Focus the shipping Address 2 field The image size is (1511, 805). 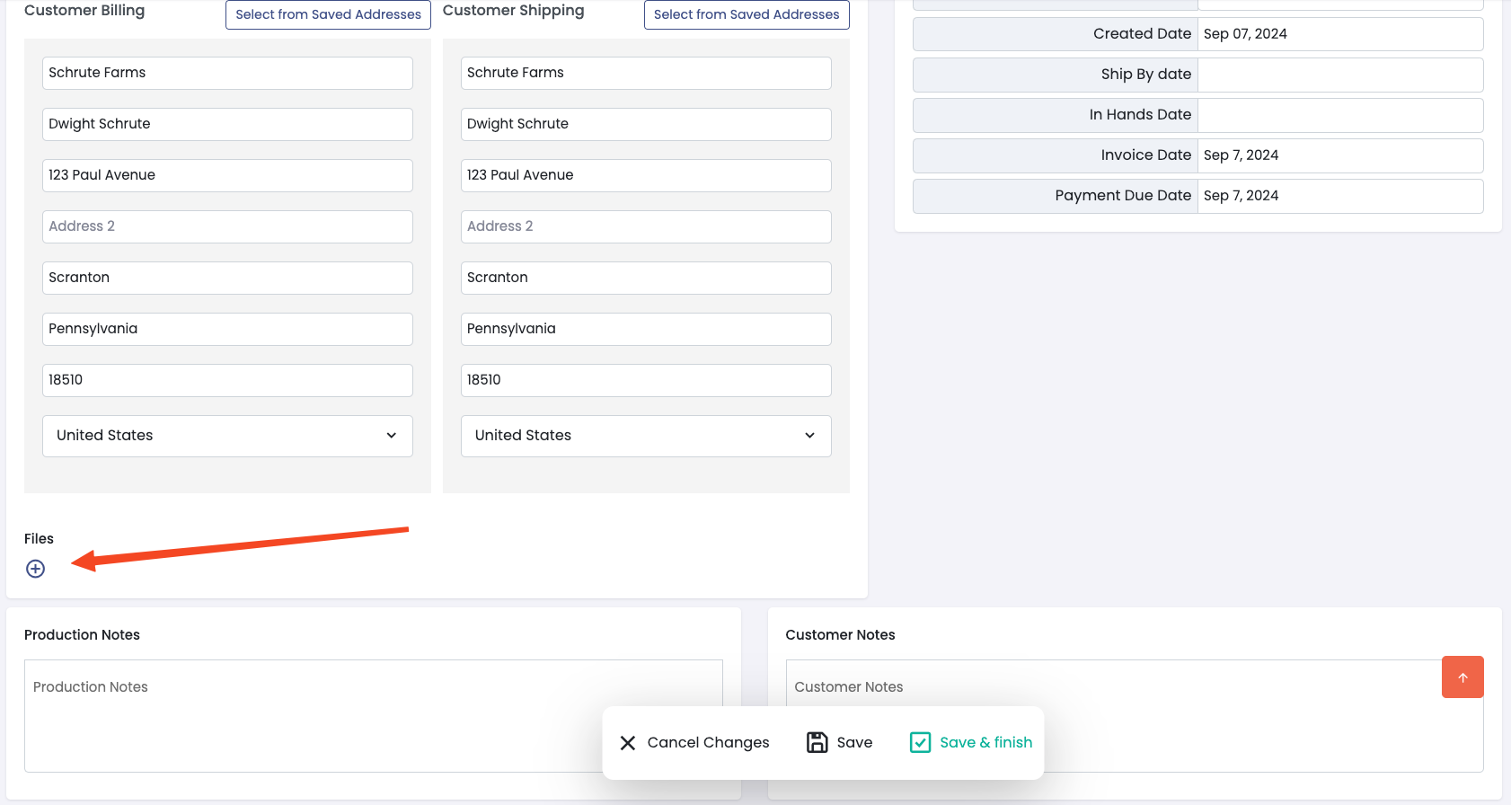(646, 226)
